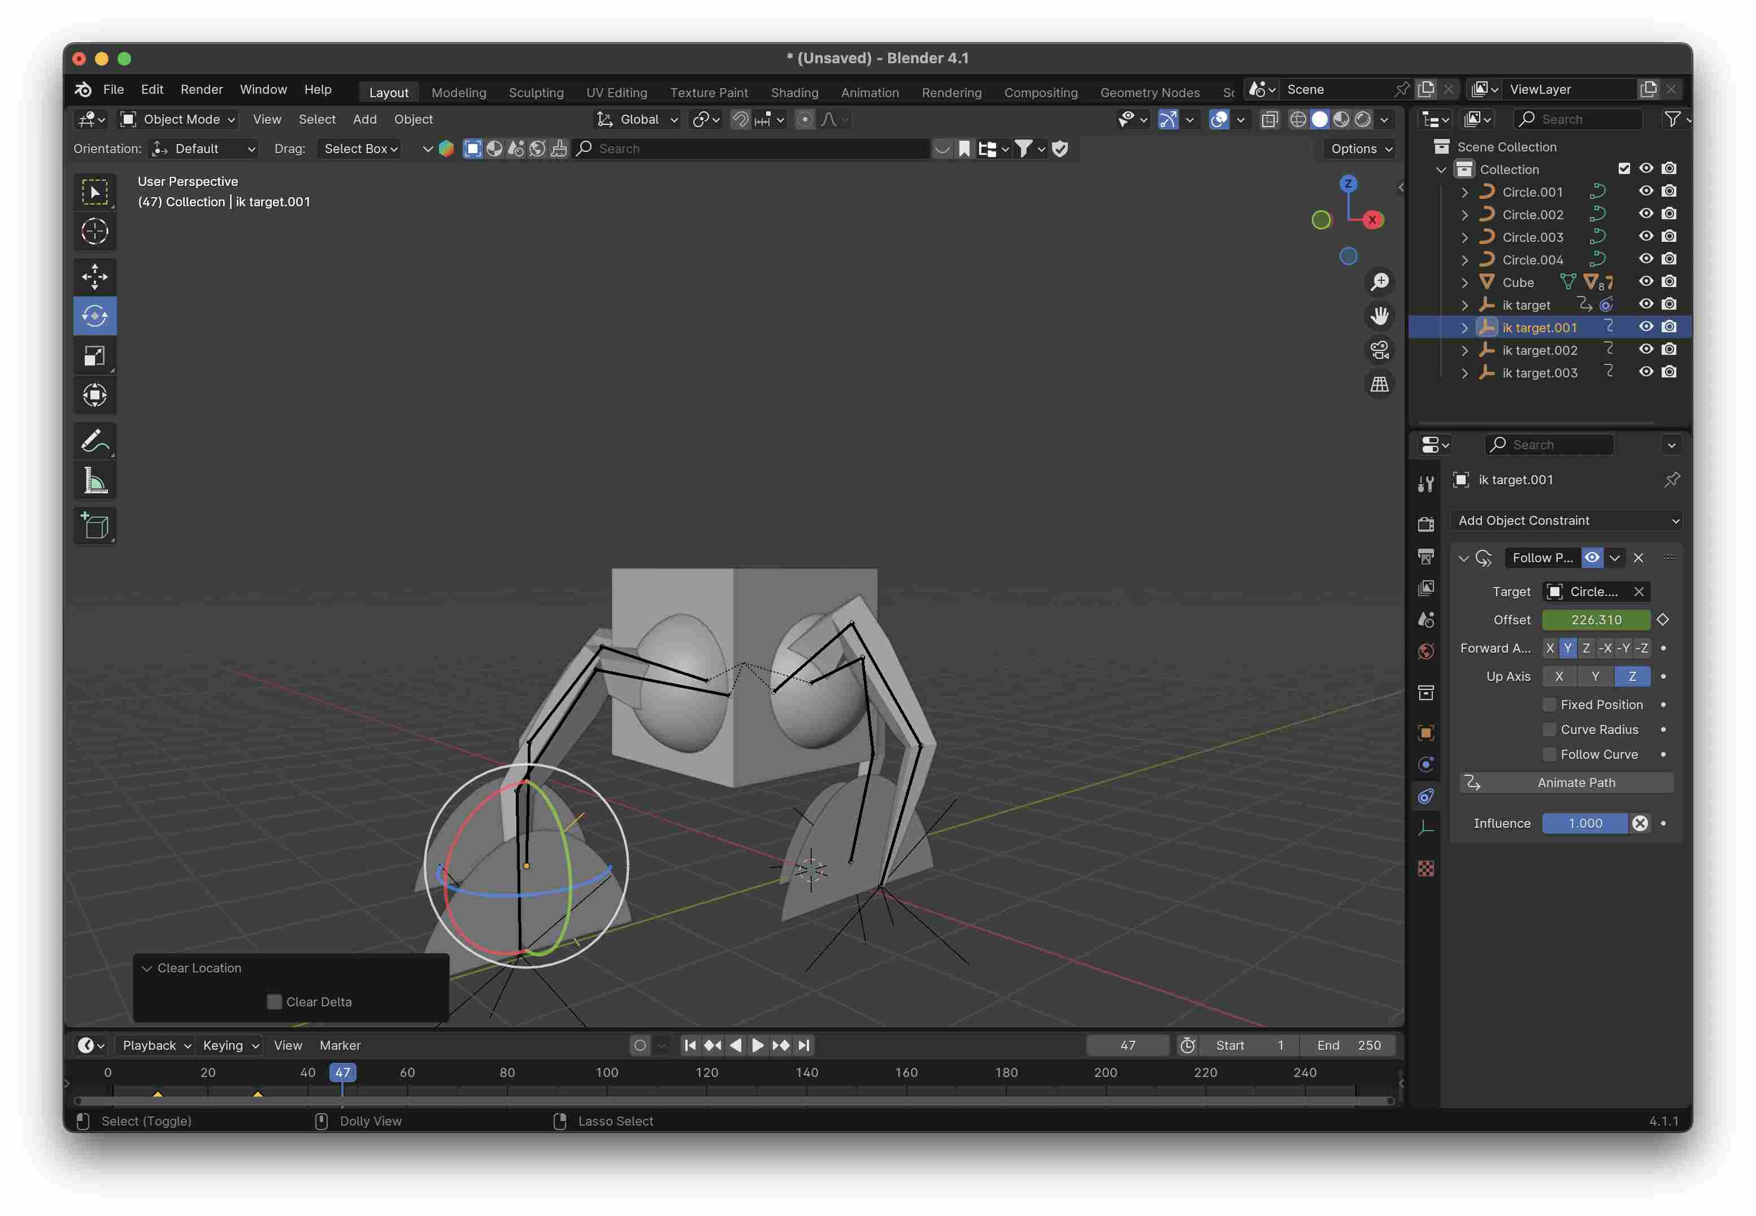Select the 3D Cursor tool
1756x1216 pixels.
tap(94, 232)
